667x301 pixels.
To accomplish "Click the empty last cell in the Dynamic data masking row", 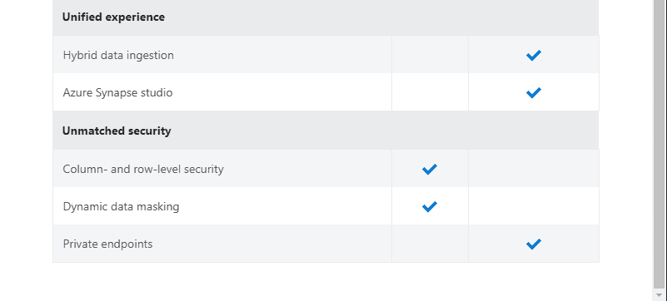I will pyautogui.click(x=534, y=206).
